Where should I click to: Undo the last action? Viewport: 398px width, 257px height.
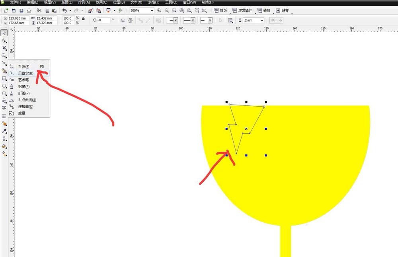click(64, 10)
